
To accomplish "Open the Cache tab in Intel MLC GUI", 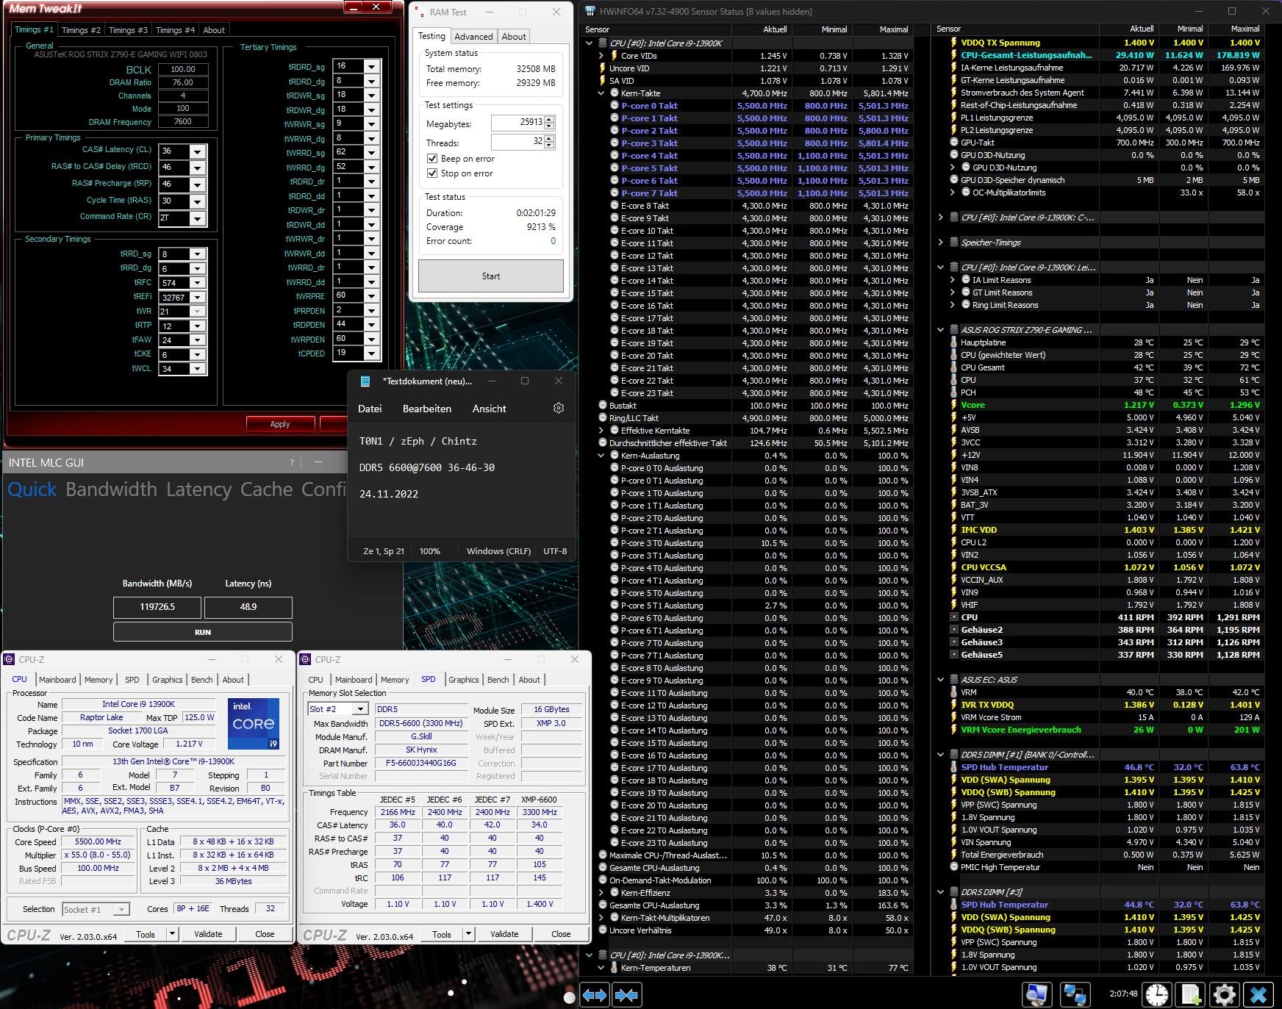I will [267, 489].
